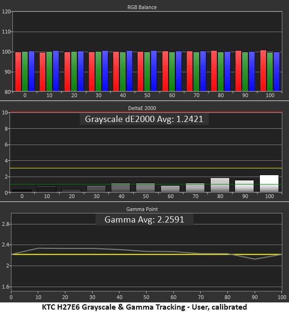Click the 20 label on DeltaE x-axis

[72, 196]
